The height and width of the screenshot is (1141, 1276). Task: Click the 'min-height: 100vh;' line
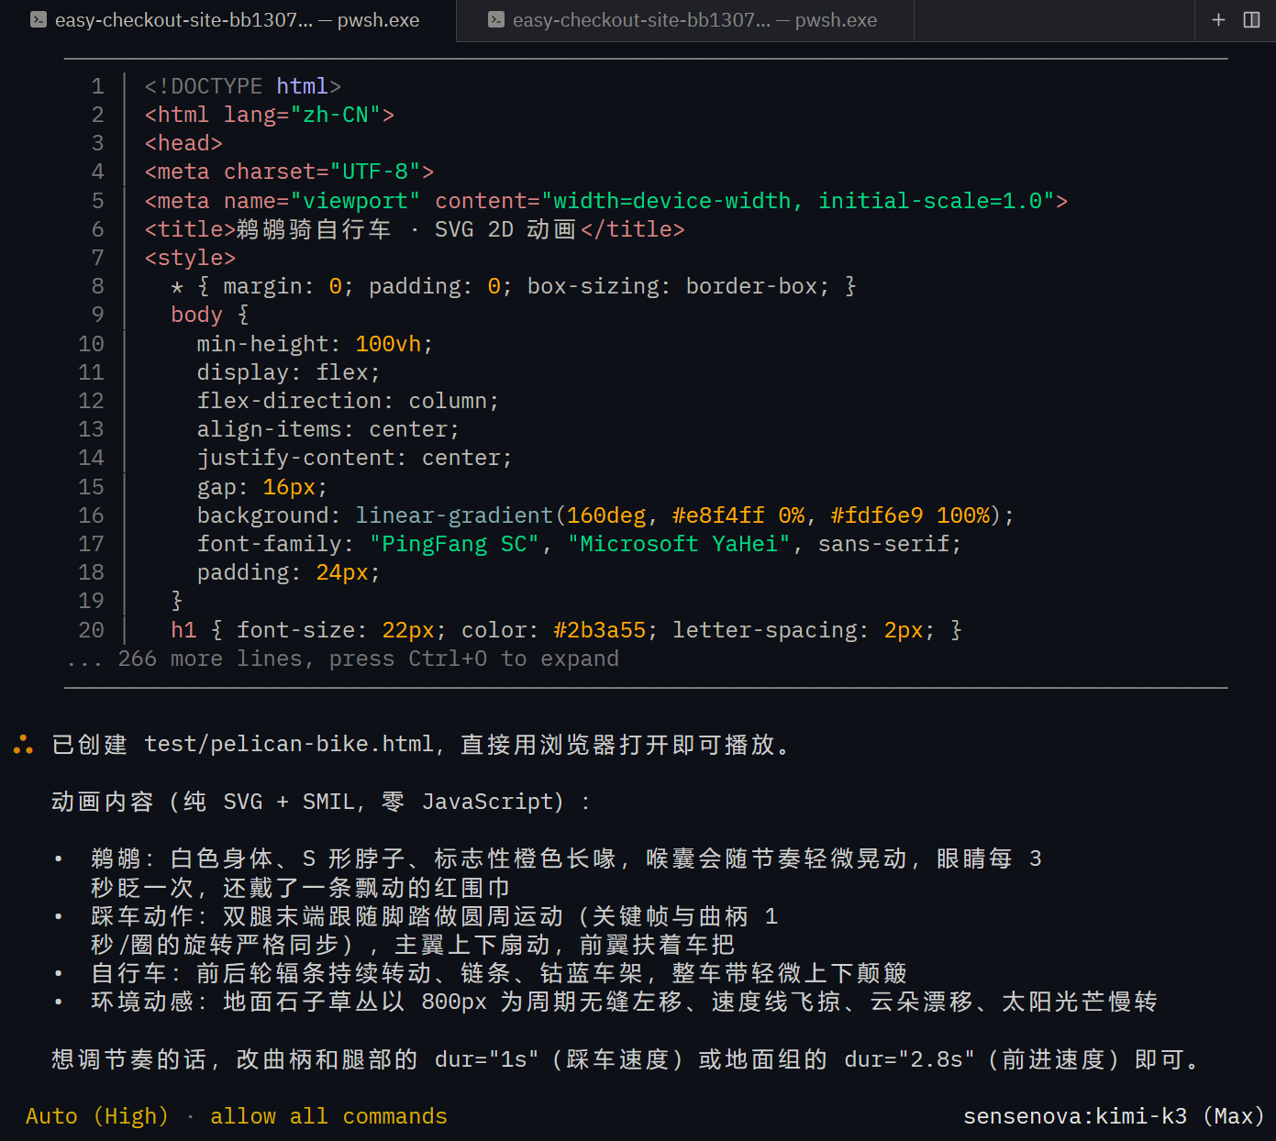(x=315, y=344)
